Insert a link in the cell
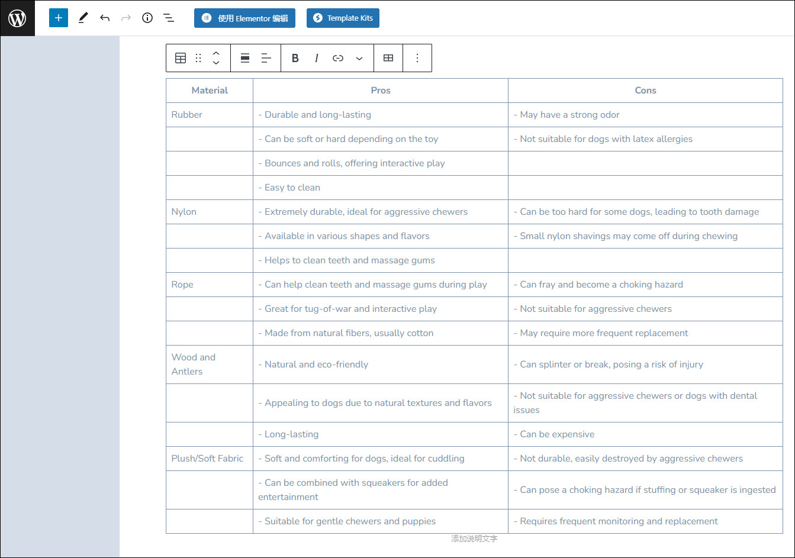 338,58
